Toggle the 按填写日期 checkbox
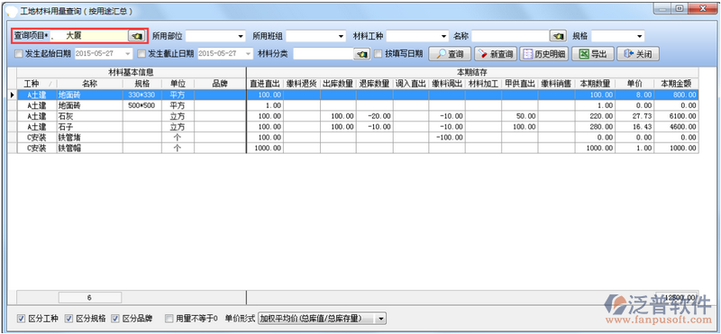Viewport: 721px width, 334px height. [x=379, y=54]
